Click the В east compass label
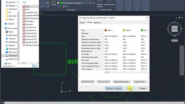The width and height of the screenshot is (185, 104). click(x=181, y=29)
